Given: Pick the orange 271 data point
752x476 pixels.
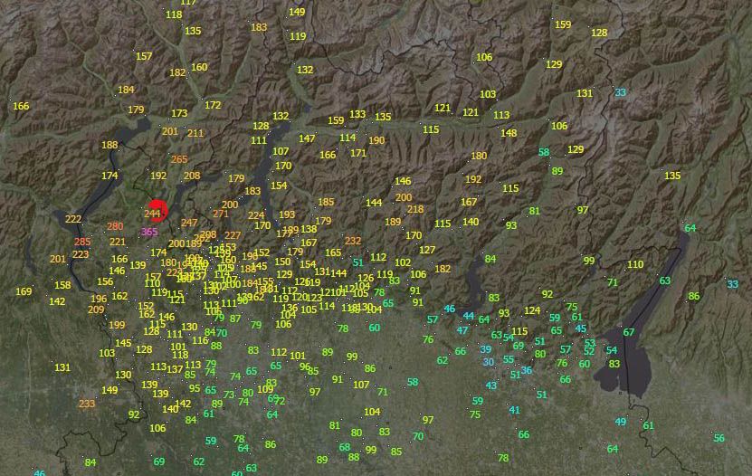Looking at the screenshot, I should point(221,214).
